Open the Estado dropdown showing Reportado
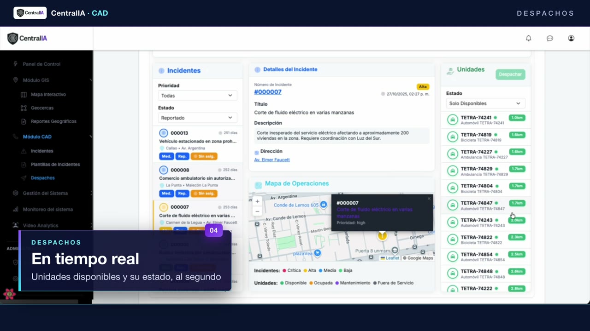 tap(197, 118)
